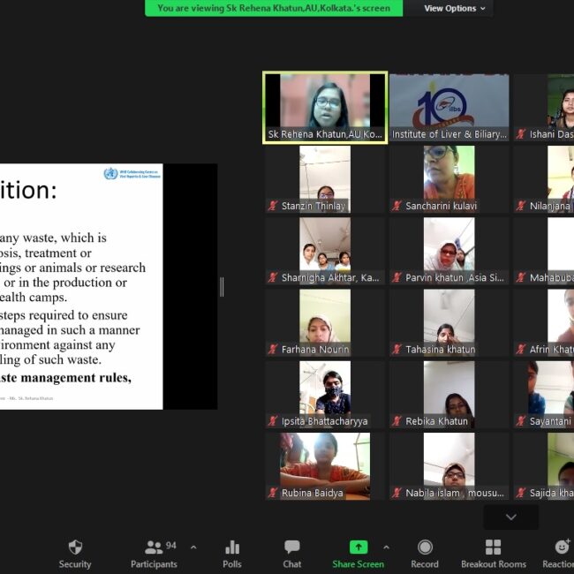Image resolution: width=574 pixels, height=574 pixels.
Task: Click muted mic icon on Stanzin Thinlay
Action: (x=274, y=206)
